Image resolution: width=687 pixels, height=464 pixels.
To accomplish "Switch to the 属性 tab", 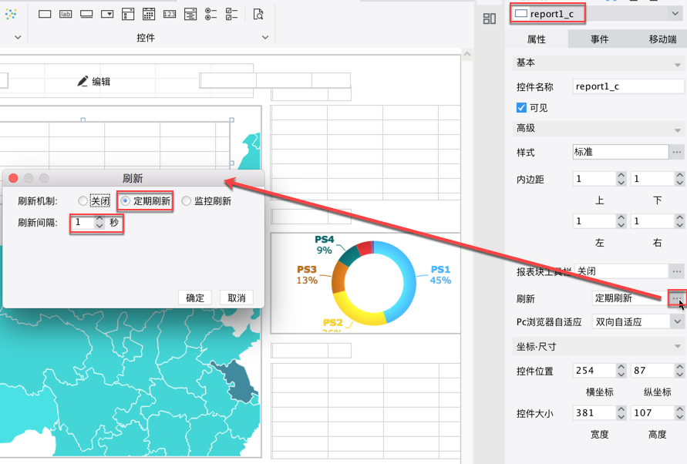I will 537,39.
